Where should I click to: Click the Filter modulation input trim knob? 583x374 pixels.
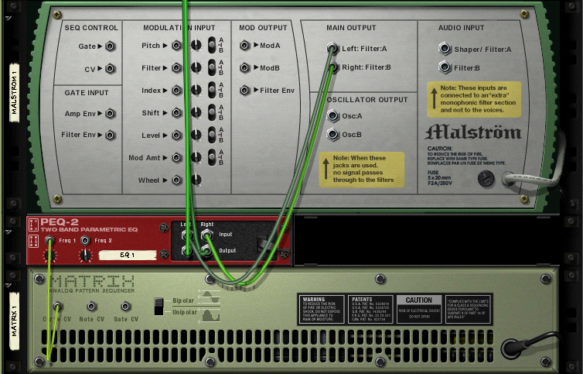click(x=193, y=68)
